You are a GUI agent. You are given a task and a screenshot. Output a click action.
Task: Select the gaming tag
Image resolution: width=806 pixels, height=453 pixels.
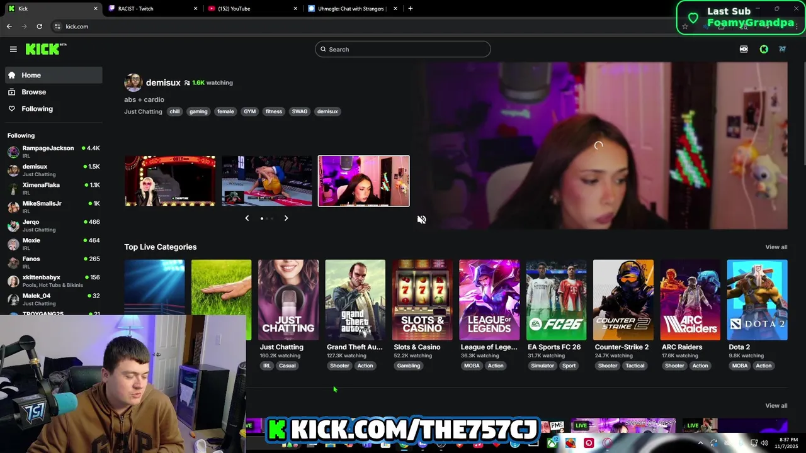[x=198, y=111]
